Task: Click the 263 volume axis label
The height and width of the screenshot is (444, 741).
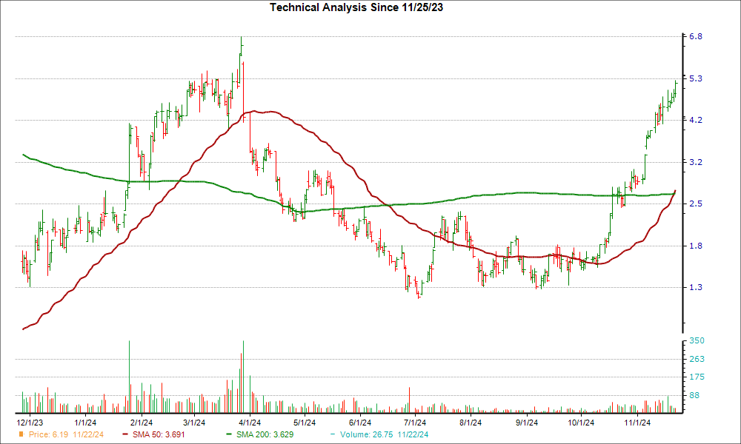Action: point(697,359)
